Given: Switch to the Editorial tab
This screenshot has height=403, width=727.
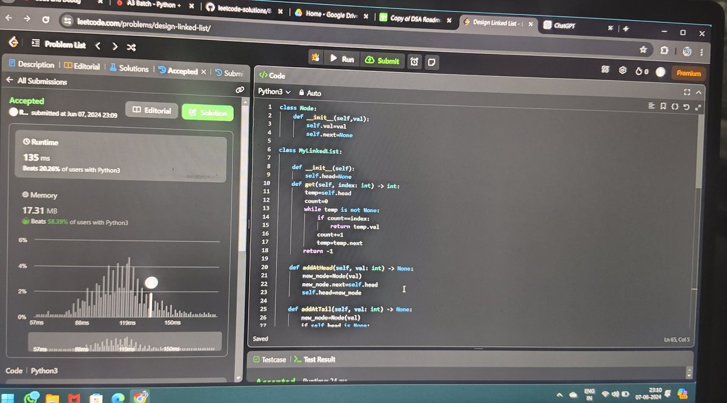Looking at the screenshot, I should (82, 66).
